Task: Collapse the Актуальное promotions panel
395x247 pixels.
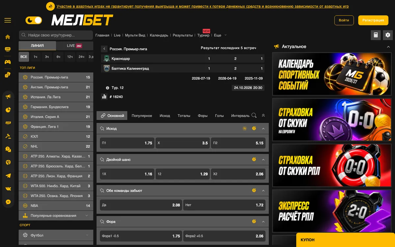Action: pyautogui.click(x=388, y=47)
